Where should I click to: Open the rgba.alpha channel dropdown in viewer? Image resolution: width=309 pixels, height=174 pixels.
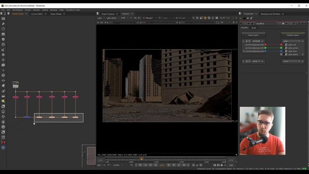(112, 18)
